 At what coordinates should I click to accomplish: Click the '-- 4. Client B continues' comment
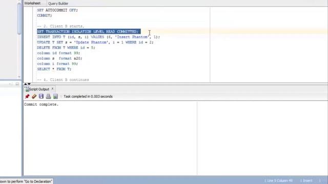63,80
